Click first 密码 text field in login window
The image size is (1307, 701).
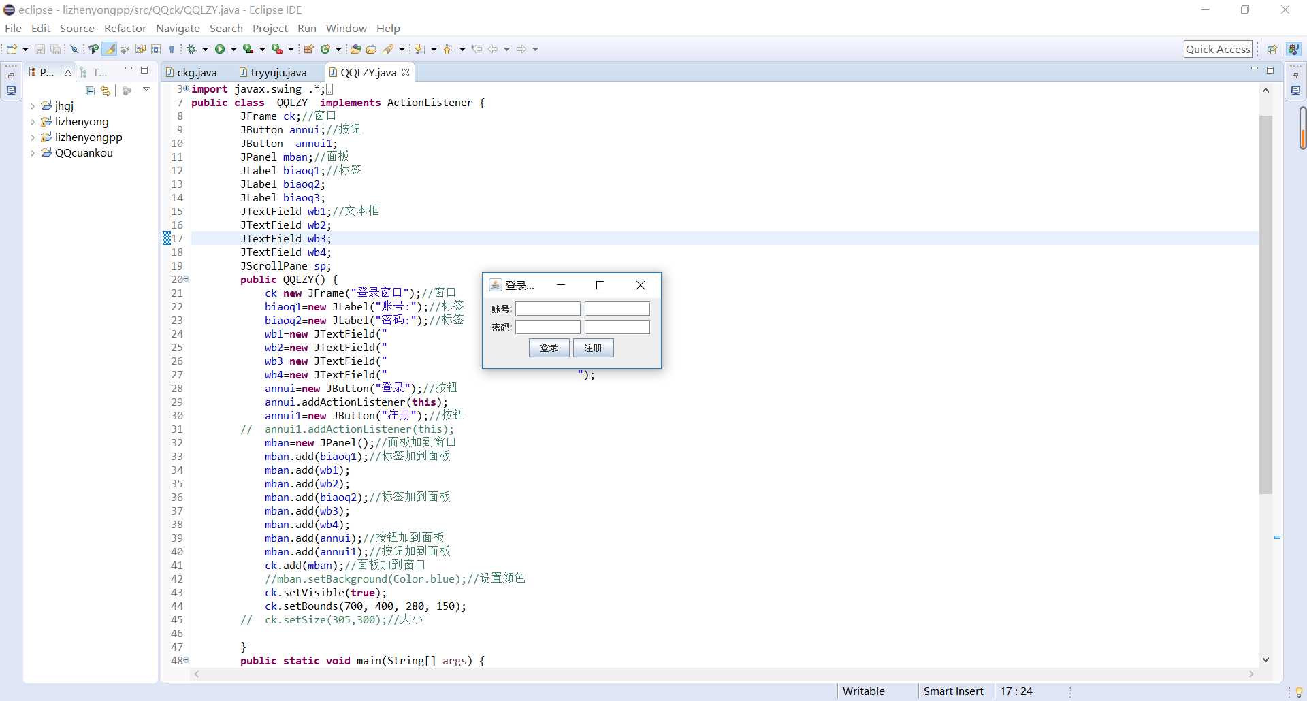(x=548, y=327)
